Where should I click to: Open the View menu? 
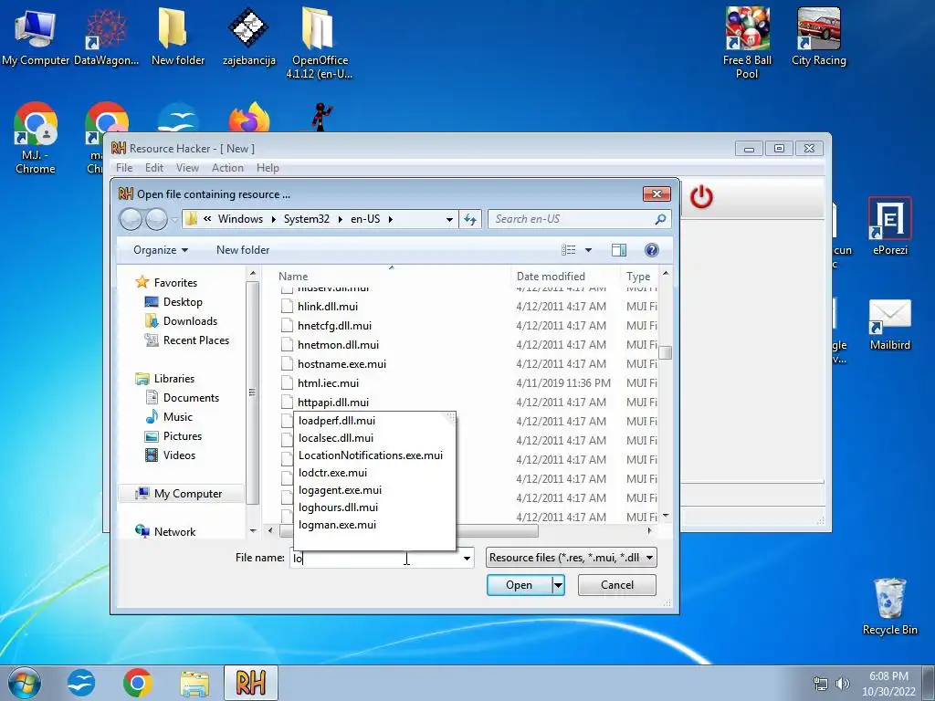187,168
